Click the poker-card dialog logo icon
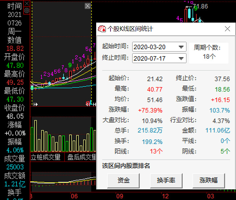 click(x=102, y=29)
